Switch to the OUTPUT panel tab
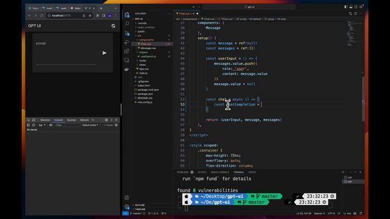The width and height of the screenshot is (390, 219). (x=202, y=172)
